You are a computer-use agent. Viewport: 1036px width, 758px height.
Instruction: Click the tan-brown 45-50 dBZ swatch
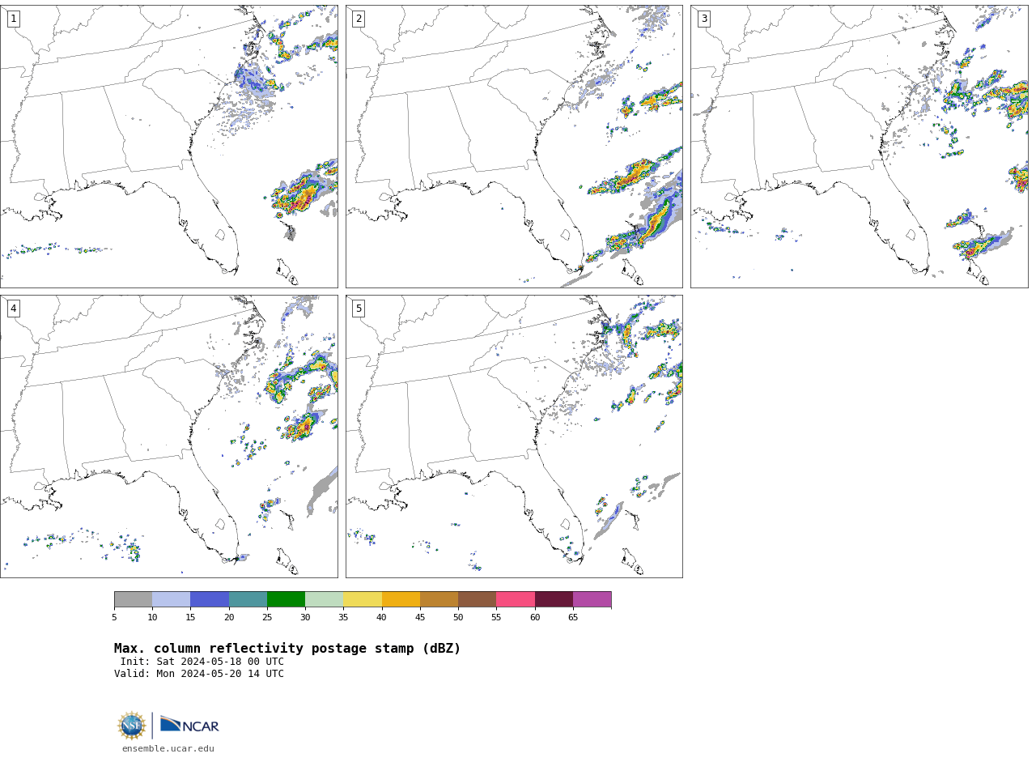[439, 599]
